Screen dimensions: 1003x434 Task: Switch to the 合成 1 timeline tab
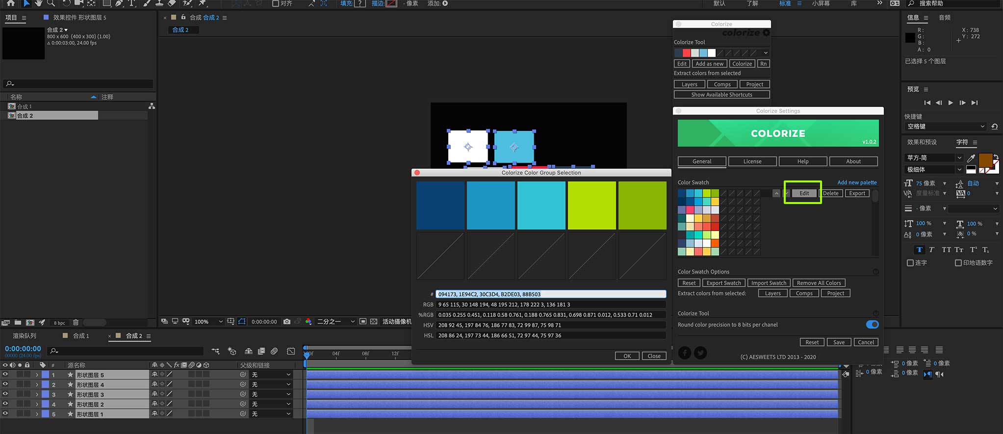pyautogui.click(x=81, y=336)
